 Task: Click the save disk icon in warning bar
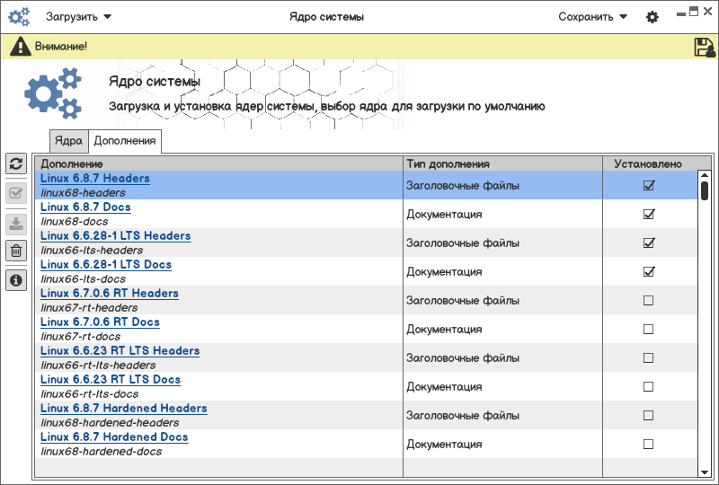[705, 48]
